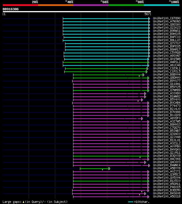Viewport: 182px width, 204px height.
Task: Click the cyan alignment bar for UniRef100_B4FCI0
Action: click(106, 37)
